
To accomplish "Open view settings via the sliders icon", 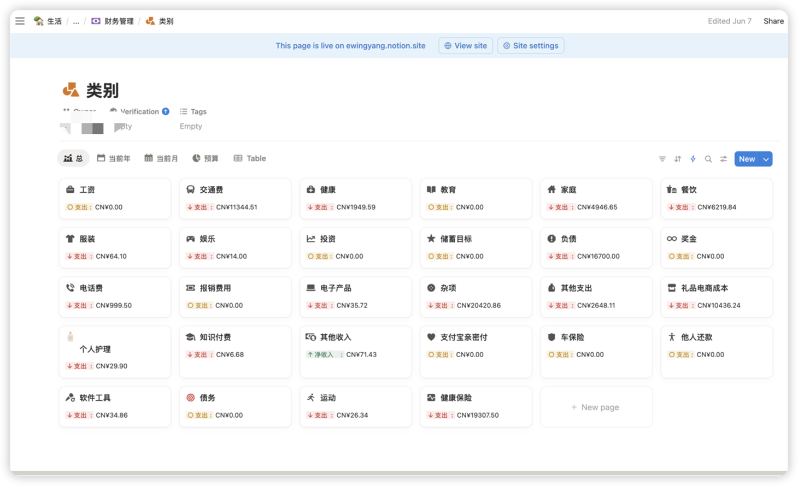I will 723,158.
